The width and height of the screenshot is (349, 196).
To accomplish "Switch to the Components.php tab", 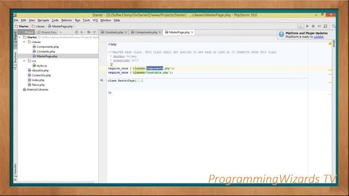I will pyautogui.click(x=146, y=33).
